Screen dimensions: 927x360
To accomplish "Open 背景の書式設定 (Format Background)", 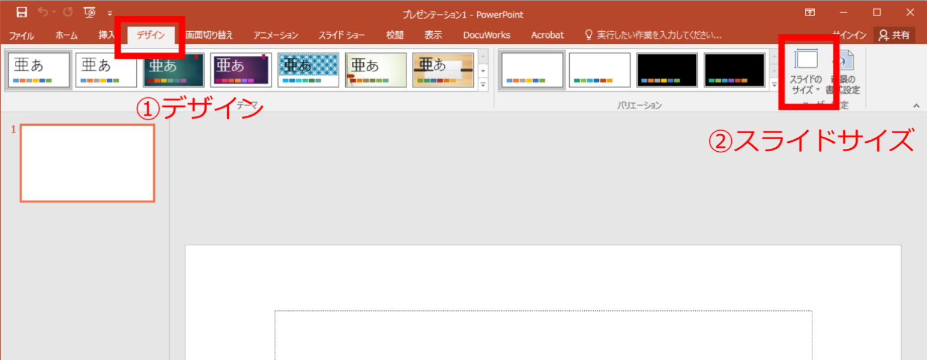I will click(847, 72).
